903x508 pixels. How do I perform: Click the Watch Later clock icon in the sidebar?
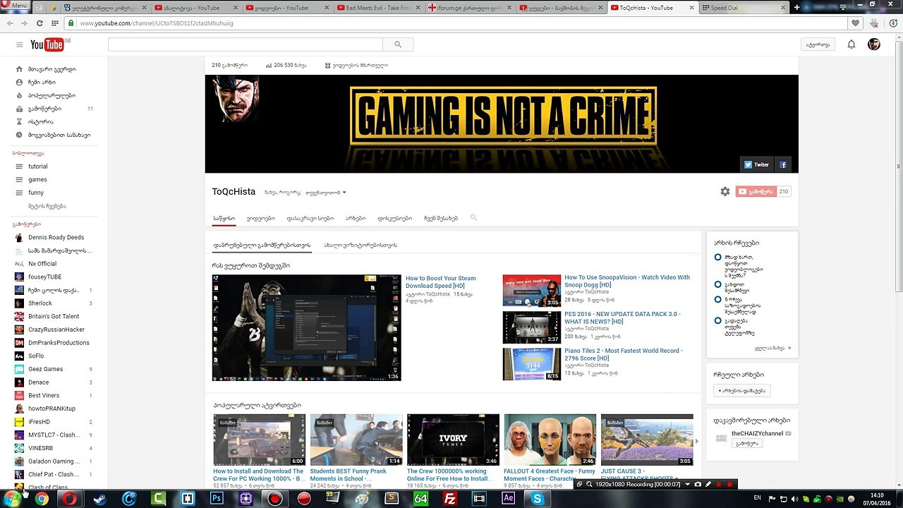tap(20, 135)
